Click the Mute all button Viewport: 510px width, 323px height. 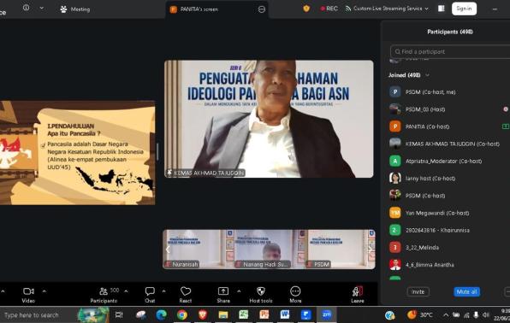pos(466,291)
